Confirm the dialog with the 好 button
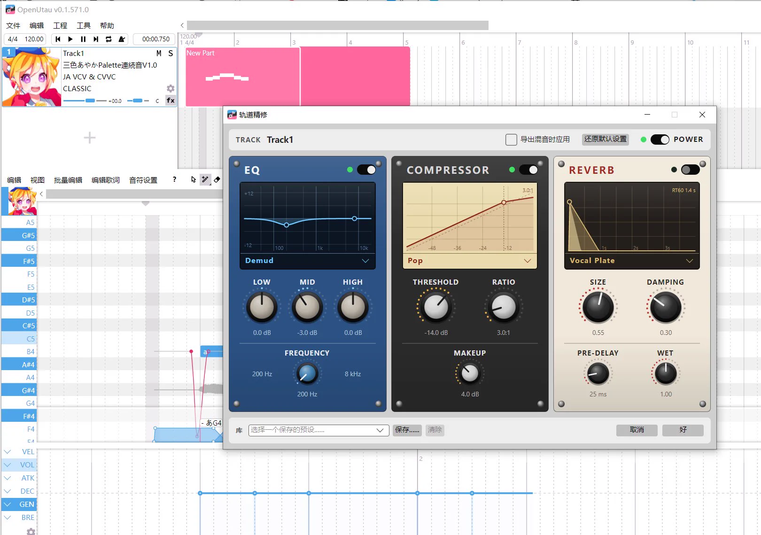Image resolution: width=761 pixels, height=535 pixels. pyautogui.click(x=683, y=430)
